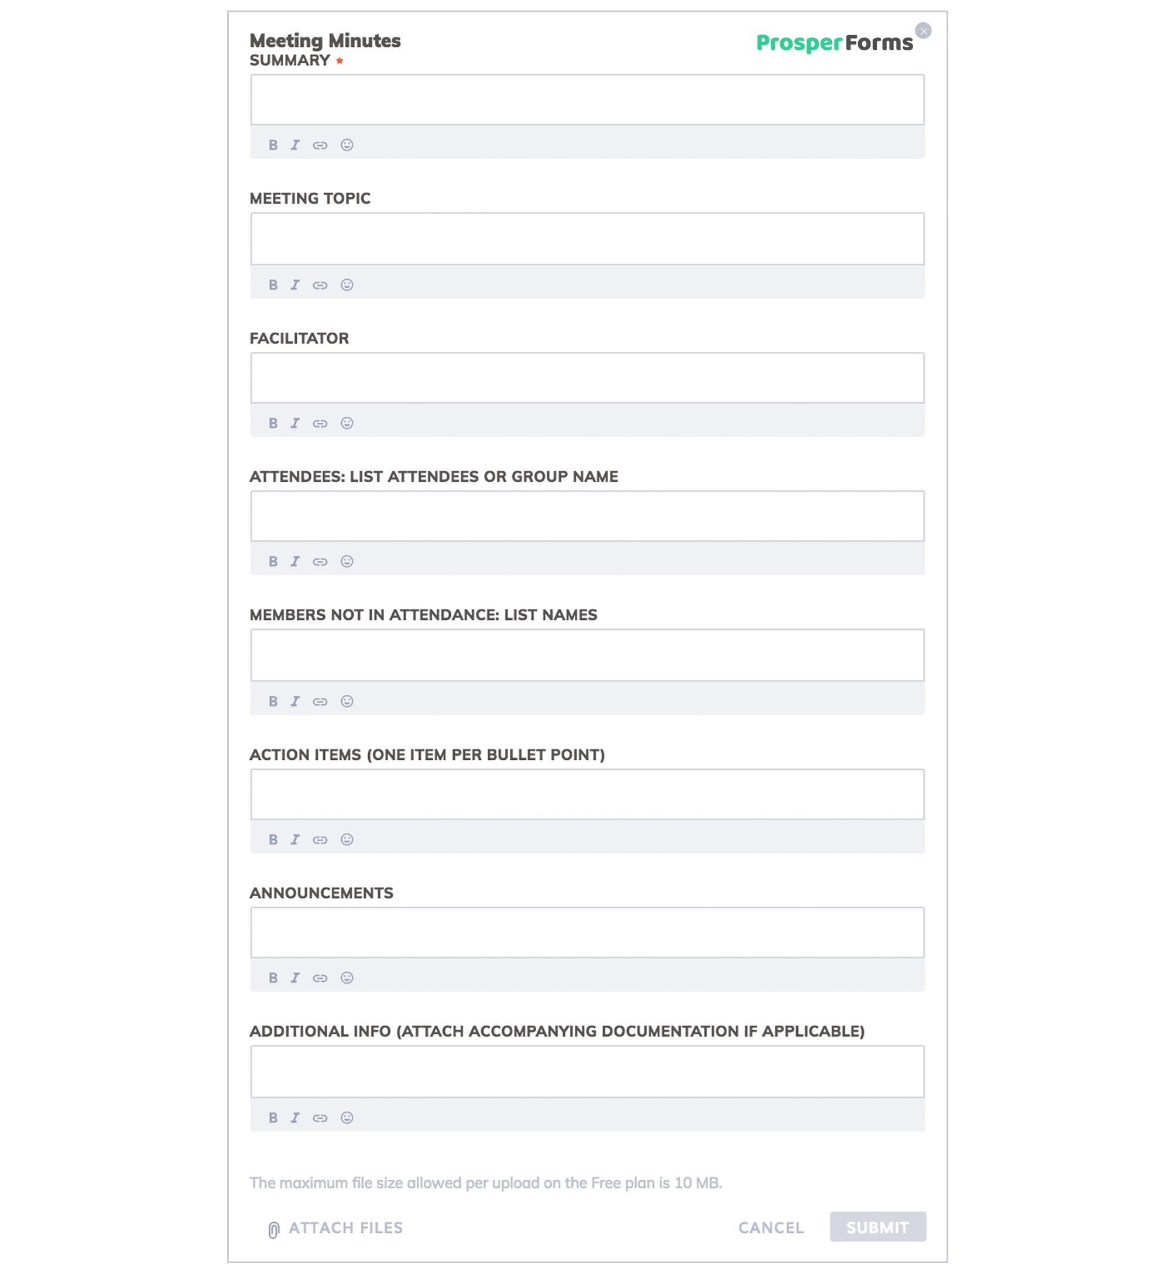The image size is (1176, 1279).
Task: Click the SUMMARY input field
Action: [587, 100]
